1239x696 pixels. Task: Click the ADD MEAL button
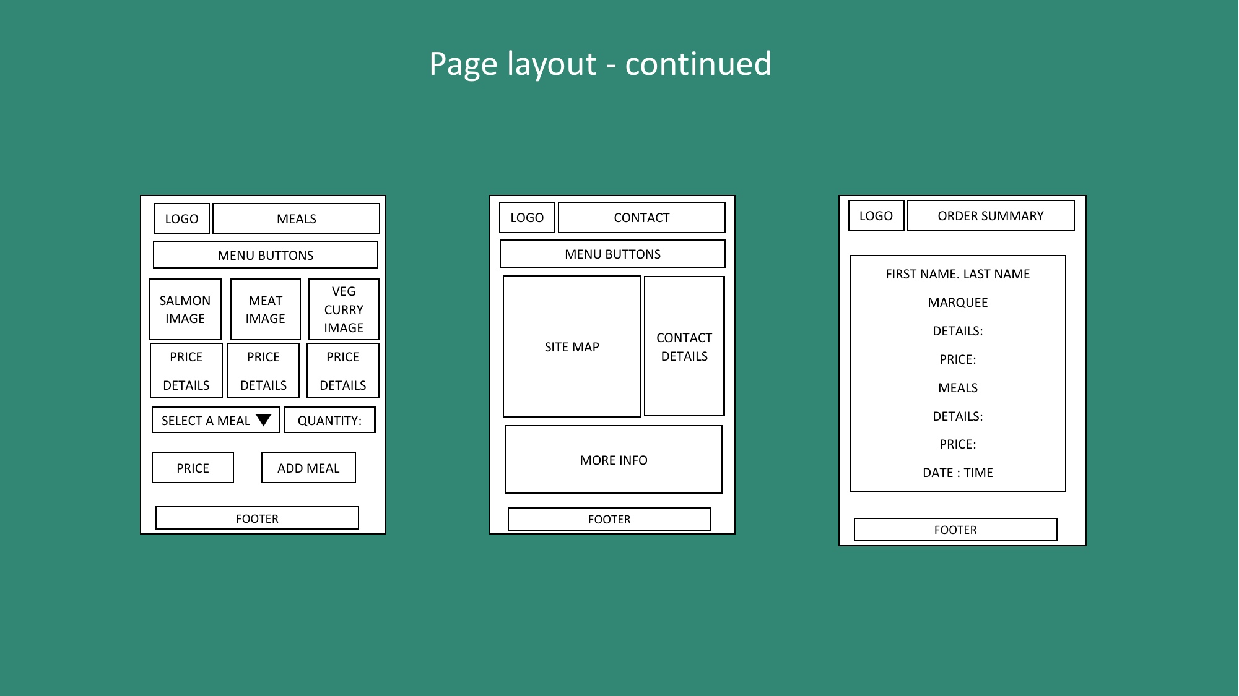coord(308,466)
